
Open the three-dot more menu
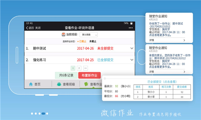coord(131,28)
